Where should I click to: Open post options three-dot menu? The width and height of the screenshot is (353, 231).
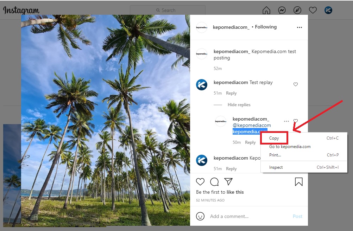tap(300, 27)
